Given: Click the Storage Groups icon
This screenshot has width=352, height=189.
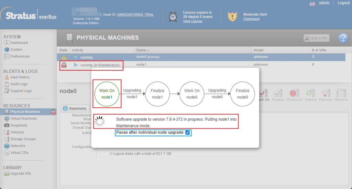Looking at the screenshot, I should click(x=7, y=139).
